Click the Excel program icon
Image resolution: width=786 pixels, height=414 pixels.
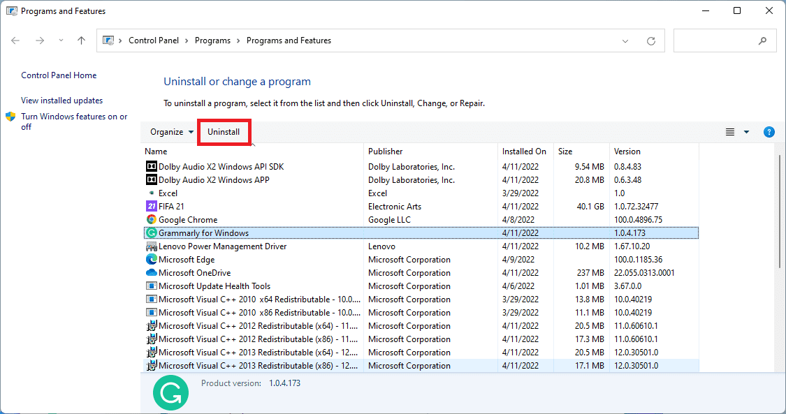coord(151,193)
